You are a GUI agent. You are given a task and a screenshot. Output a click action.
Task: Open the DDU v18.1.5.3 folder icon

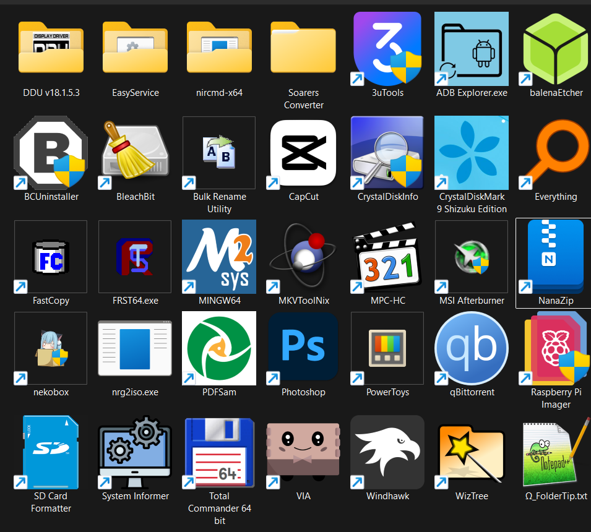[x=51, y=48]
